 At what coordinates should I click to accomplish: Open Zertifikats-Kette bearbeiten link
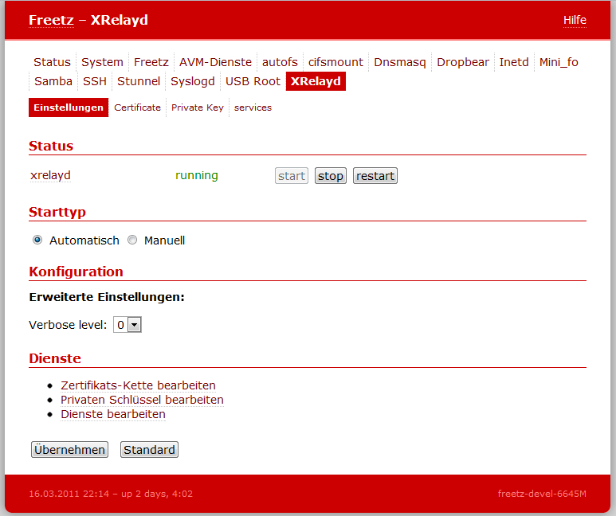point(138,385)
